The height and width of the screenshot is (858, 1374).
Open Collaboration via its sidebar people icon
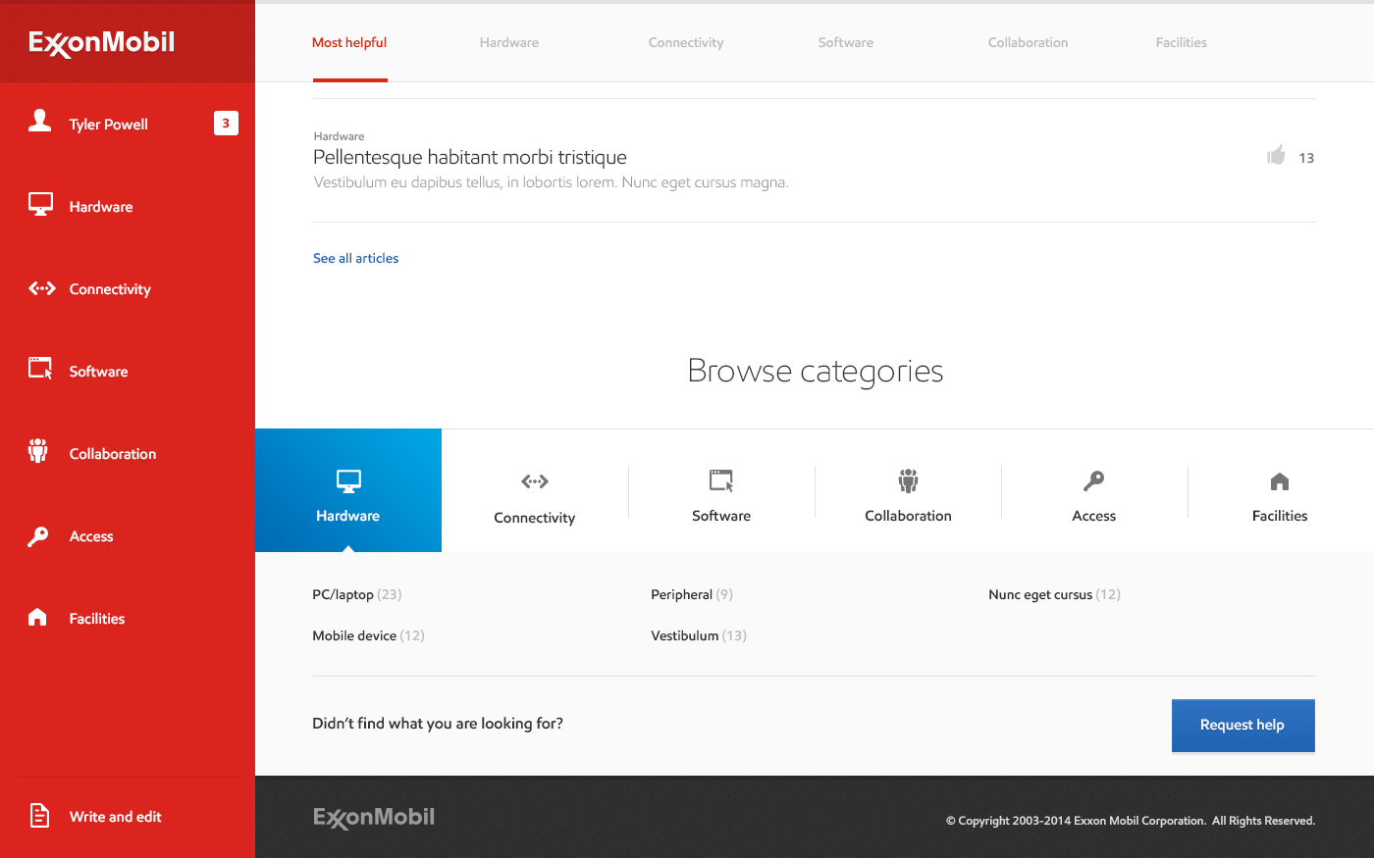coord(38,451)
